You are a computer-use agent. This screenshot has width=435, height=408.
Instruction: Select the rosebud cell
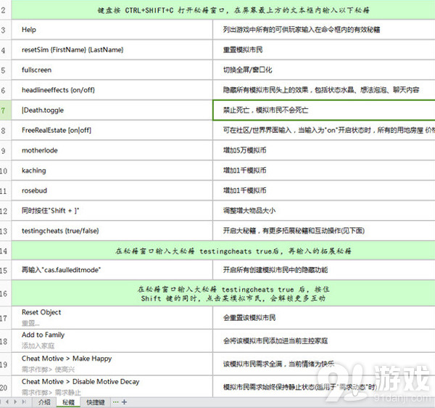[x=112, y=190]
